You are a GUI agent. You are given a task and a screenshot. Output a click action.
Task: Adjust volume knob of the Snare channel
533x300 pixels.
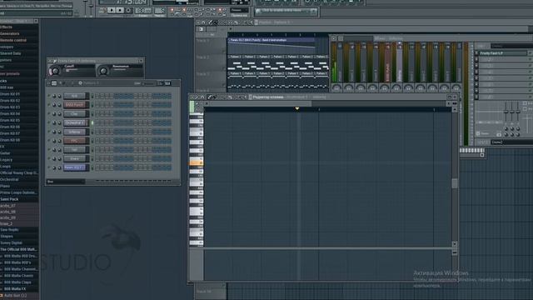pyautogui.click(x=59, y=159)
